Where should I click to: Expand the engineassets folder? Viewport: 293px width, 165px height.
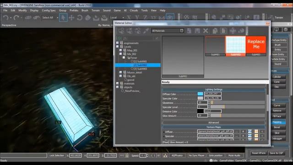click(117, 43)
